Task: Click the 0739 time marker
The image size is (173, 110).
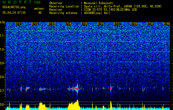Action: click(x=150, y=24)
